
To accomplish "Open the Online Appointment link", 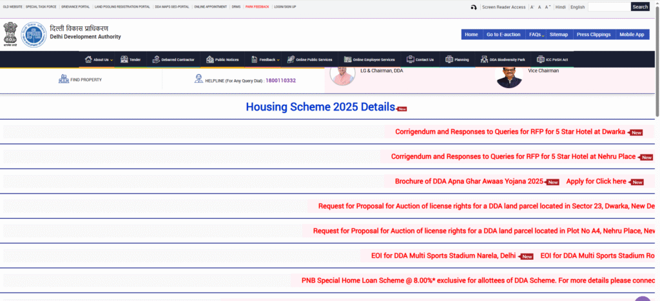I will click(x=211, y=6).
